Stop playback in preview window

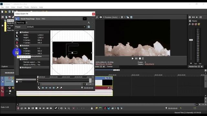(x=140, y=58)
